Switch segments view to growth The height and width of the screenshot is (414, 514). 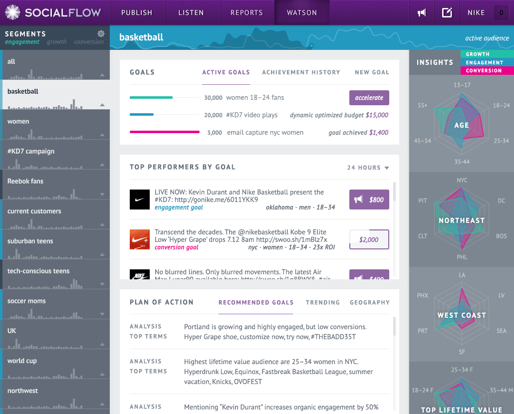56,42
